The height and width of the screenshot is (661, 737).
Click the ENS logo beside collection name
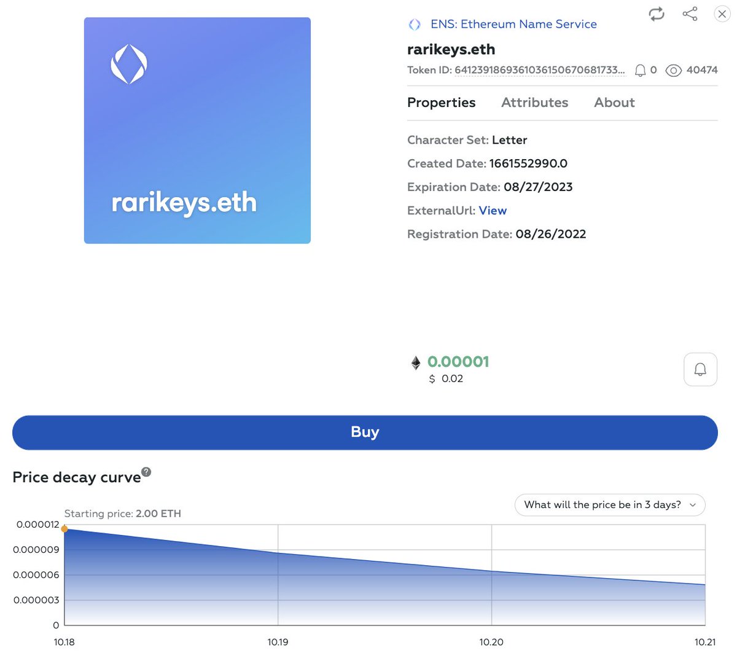coord(415,25)
